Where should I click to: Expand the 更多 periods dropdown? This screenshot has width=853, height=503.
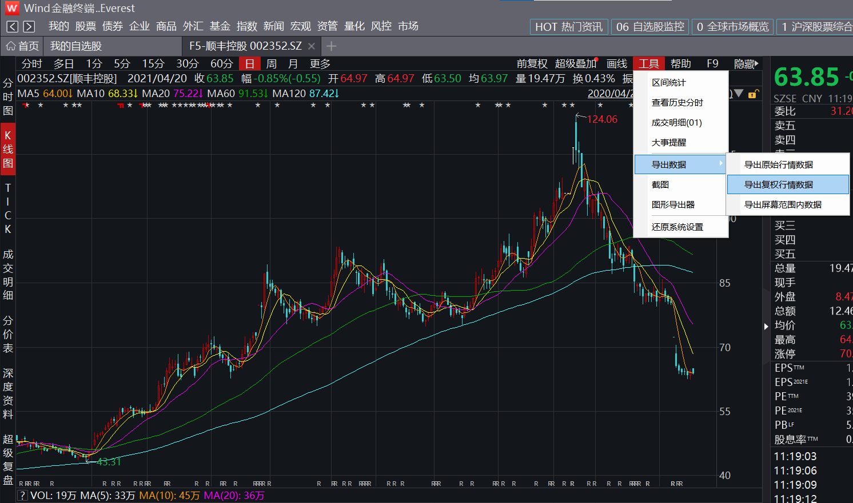click(320, 64)
